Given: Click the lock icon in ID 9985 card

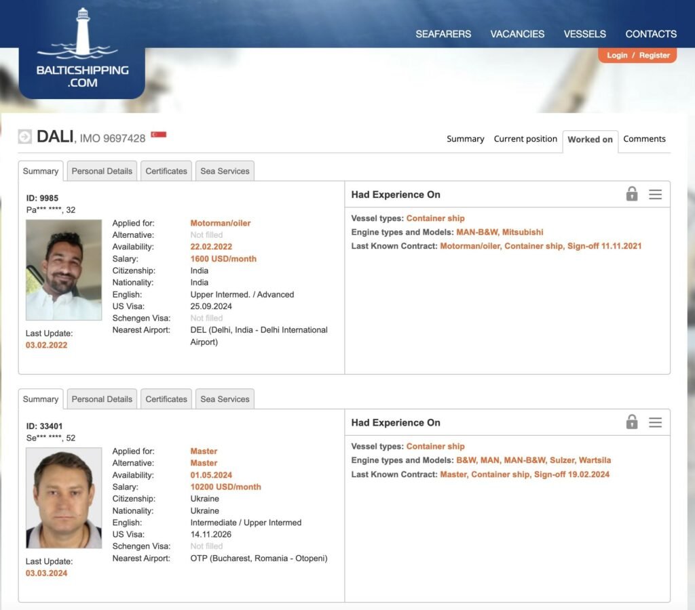Looking at the screenshot, I should pos(632,194).
